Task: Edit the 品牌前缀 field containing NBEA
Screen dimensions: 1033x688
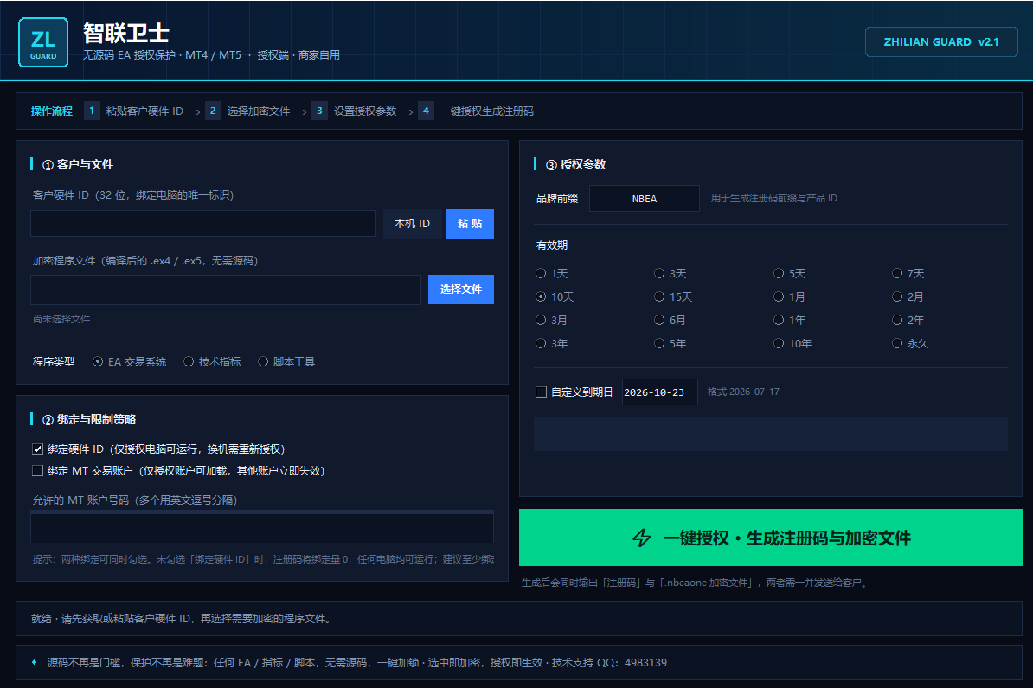Action: pyautogui.click(x=645, y=198)
